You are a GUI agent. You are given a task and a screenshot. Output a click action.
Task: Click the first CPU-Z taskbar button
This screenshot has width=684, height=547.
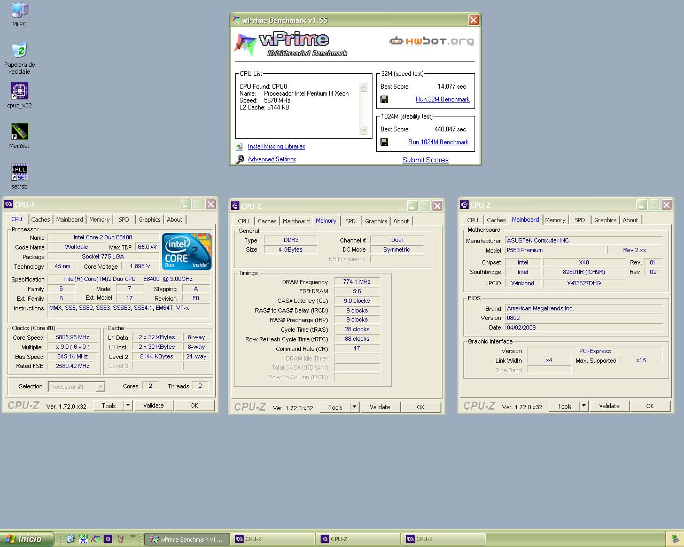pyautogui.click(x=273, y=539)
